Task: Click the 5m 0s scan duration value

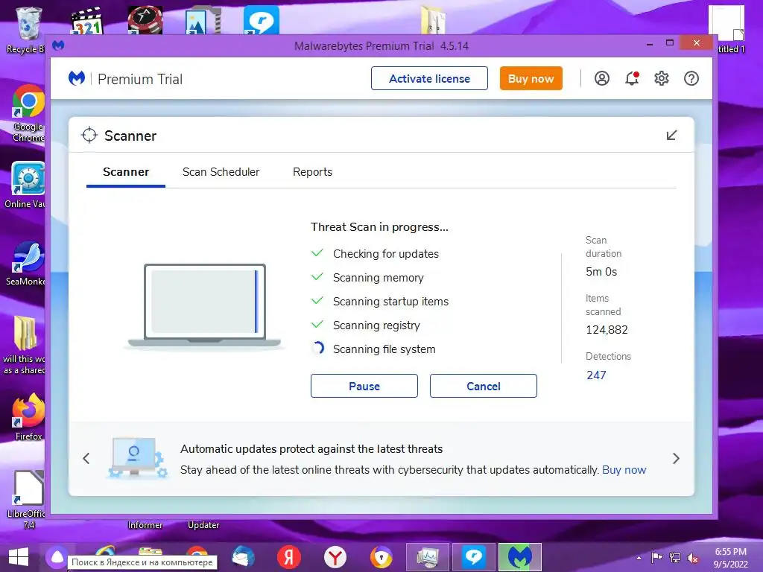Action: point(601,272)
